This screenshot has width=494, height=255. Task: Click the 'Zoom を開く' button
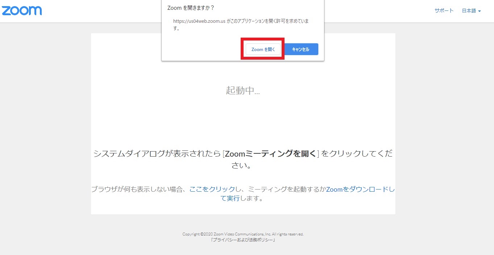point(263,49)
